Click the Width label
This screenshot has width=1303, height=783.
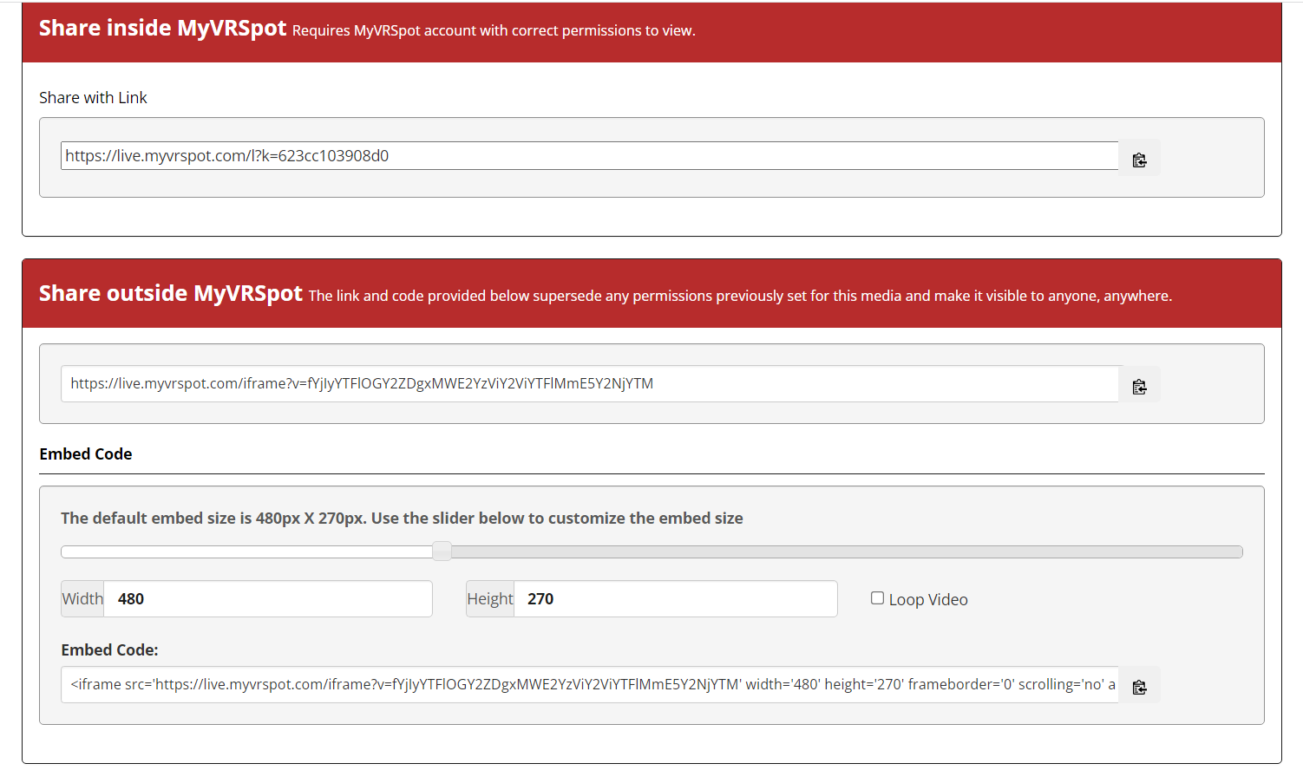pyautogui.click(x=82, y=599)
